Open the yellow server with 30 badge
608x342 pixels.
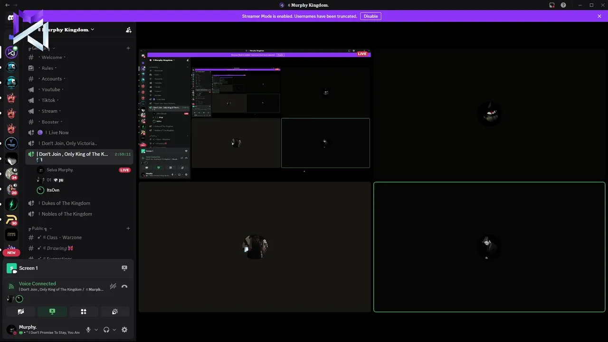pos(11,219)
